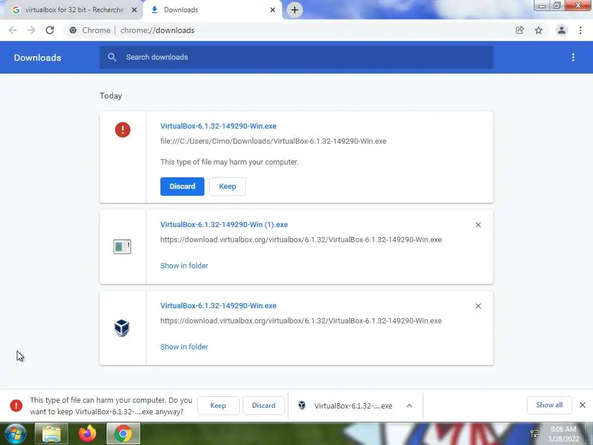This screenshot has width=593, height=445.
Task: Click the red warning icon on blocked download
Action: click(123, 130)
